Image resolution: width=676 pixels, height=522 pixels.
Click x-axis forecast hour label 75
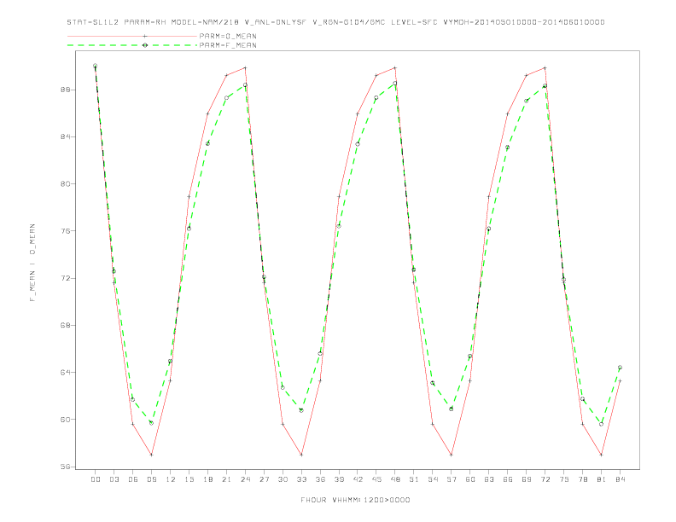click(564, 479)
